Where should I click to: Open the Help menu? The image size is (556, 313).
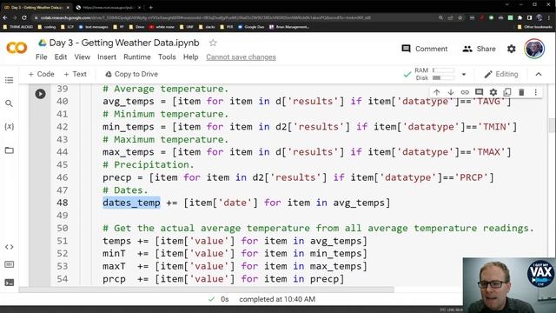tap(191, 57)
